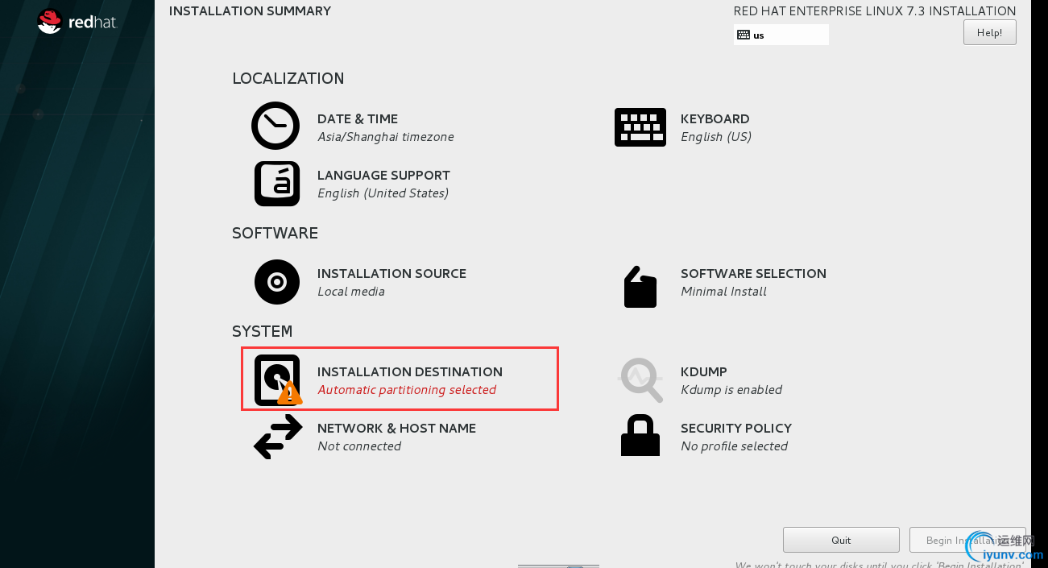
Task: Click the SOFTWARE section heading
Action: pos(275,234)
